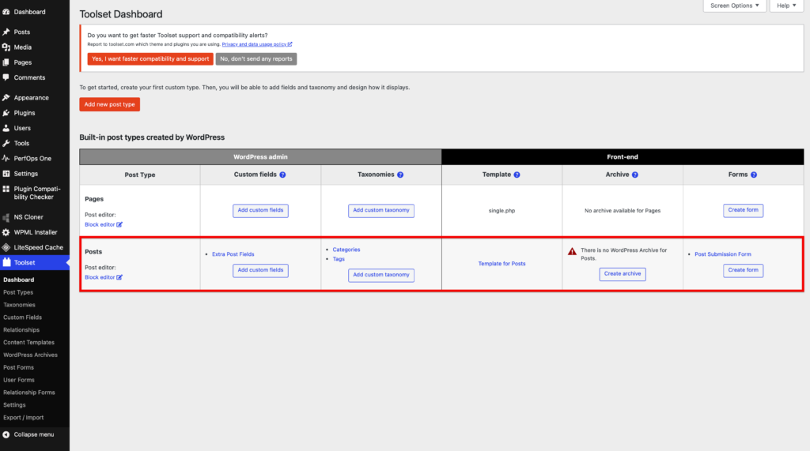Image resolution: width=810 pixels, height=451 pixels.
Task: Click the Plugins plug icon
Action: (6, 113)
